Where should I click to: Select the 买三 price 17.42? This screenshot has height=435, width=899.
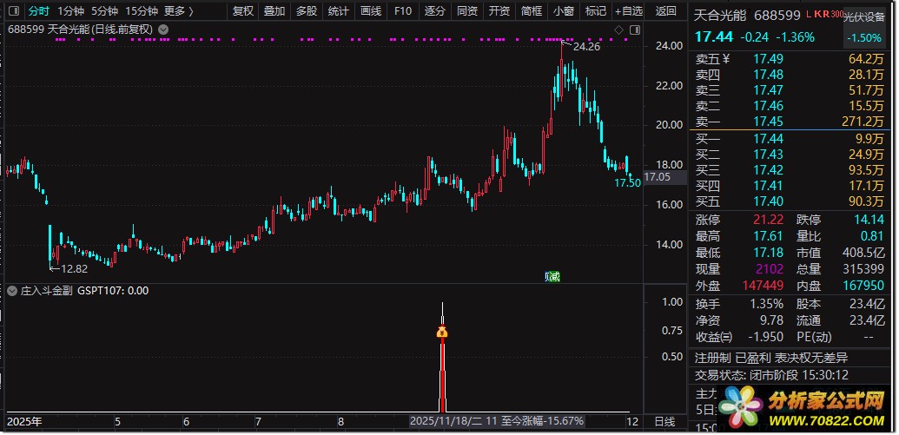pyautogui.click(x=769, y=170)
